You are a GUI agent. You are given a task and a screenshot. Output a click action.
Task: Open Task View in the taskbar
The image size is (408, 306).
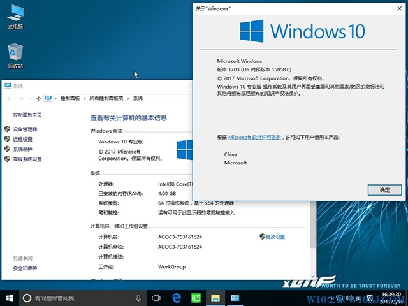click(x=156, y=298)
